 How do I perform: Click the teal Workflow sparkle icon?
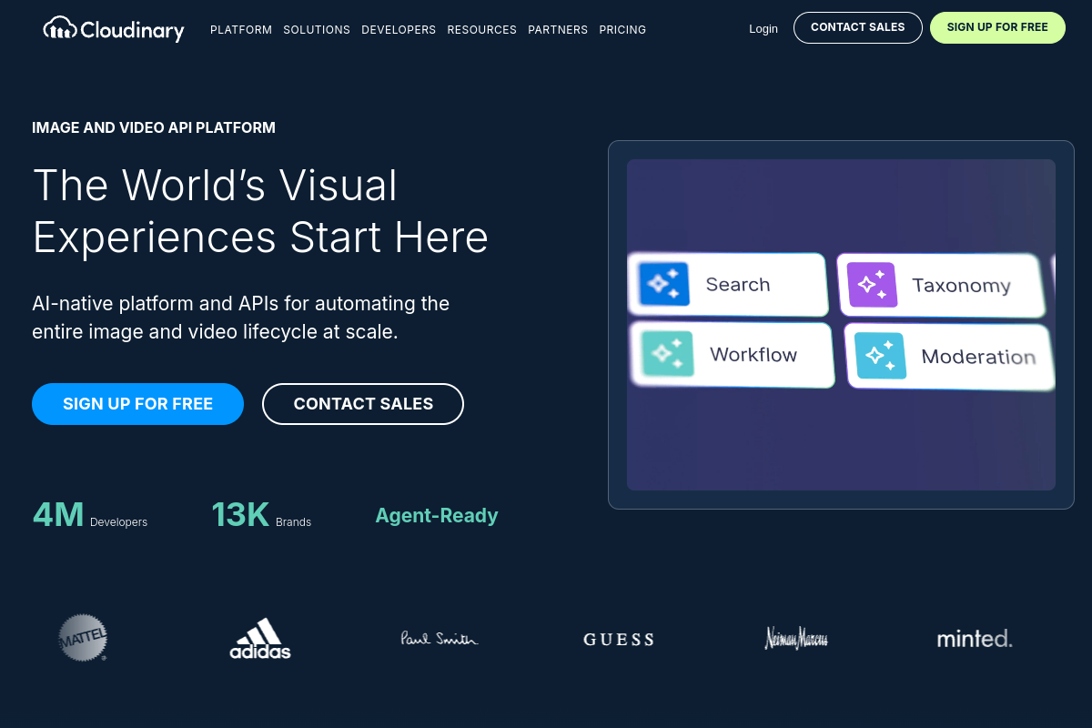(x=667, y=354)
